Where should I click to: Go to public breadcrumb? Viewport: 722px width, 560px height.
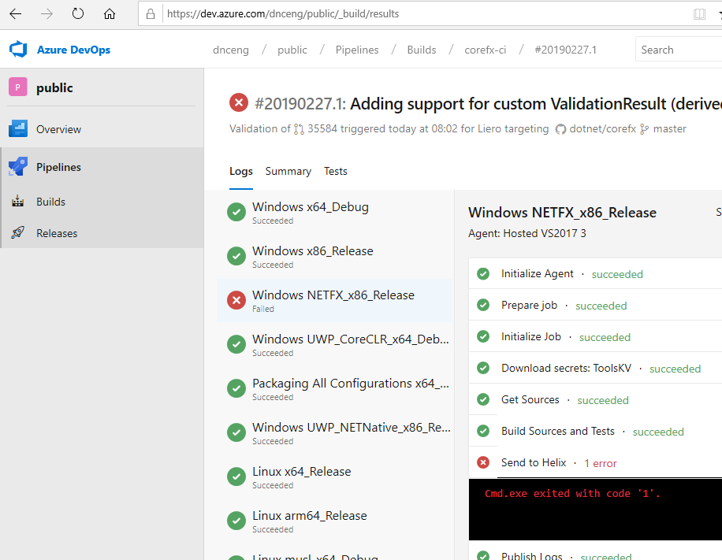(292, 50)
